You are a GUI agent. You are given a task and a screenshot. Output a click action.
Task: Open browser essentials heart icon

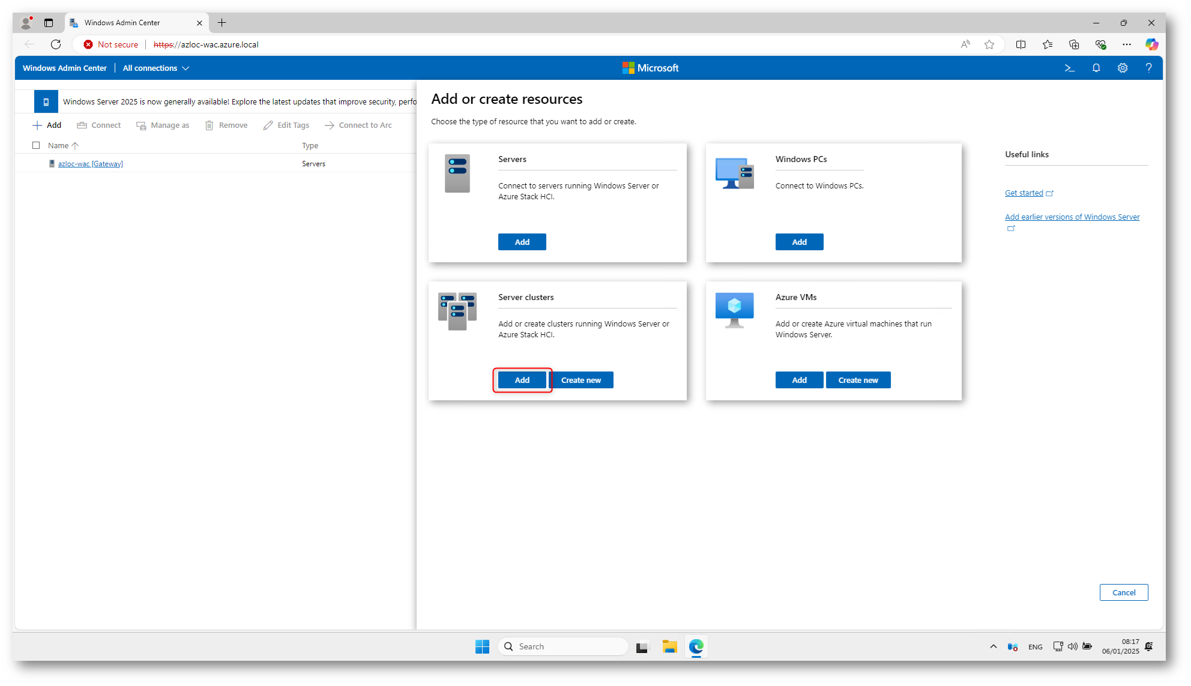[1100, 44]
